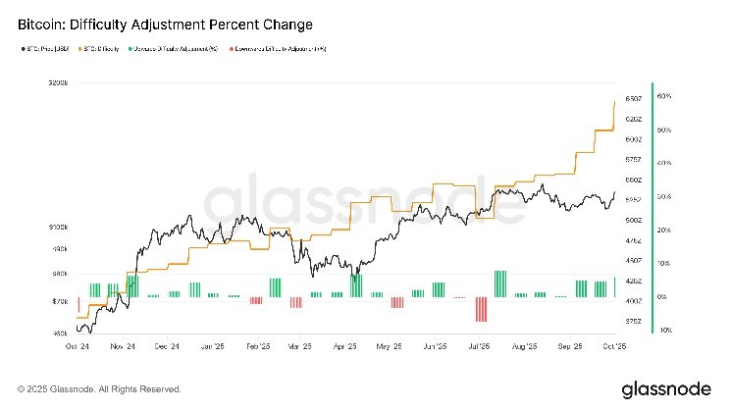Image resolution: width=731 pixels, height=411 pixels.
Task: Click the large red downward bars near Jul '25
Action: [481, 310]
